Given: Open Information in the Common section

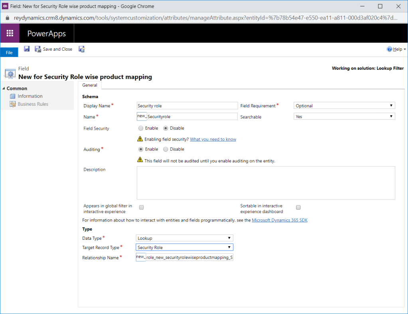Looking at the screenshot, I should 30,96.
